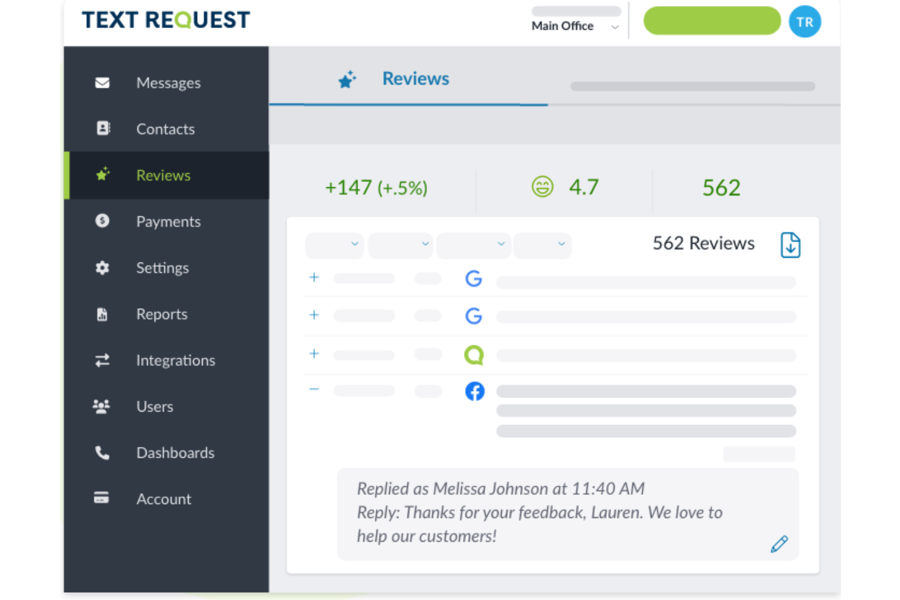Select Reviews in the sidebar

167,175
